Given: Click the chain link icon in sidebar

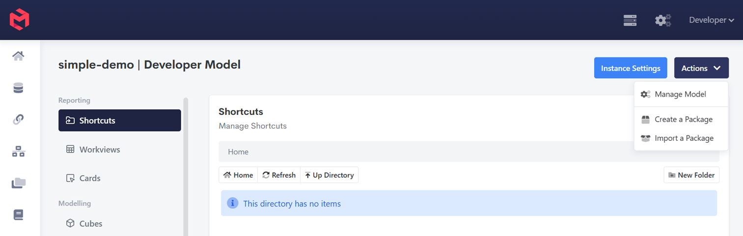Looking at the screenshot, I should pyautogui.click(x=18, y=120).
